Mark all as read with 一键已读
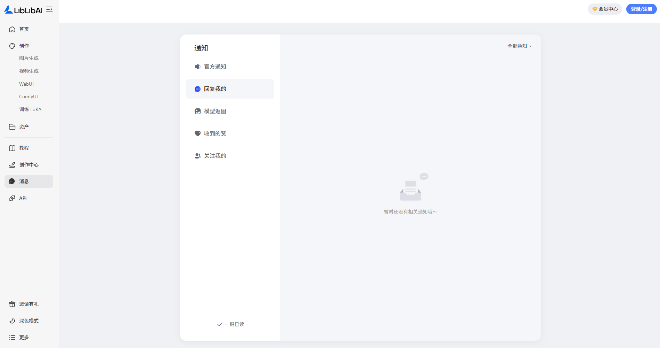 pos(230,324)
